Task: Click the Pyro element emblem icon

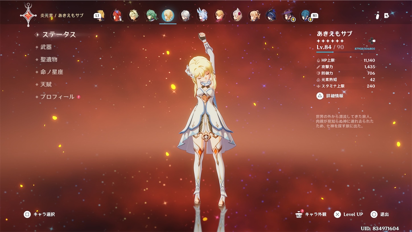Action: 28,15
